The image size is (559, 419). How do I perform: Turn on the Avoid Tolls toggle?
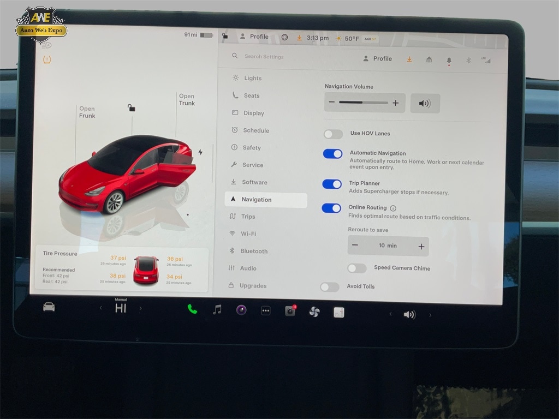pos(330,287)
